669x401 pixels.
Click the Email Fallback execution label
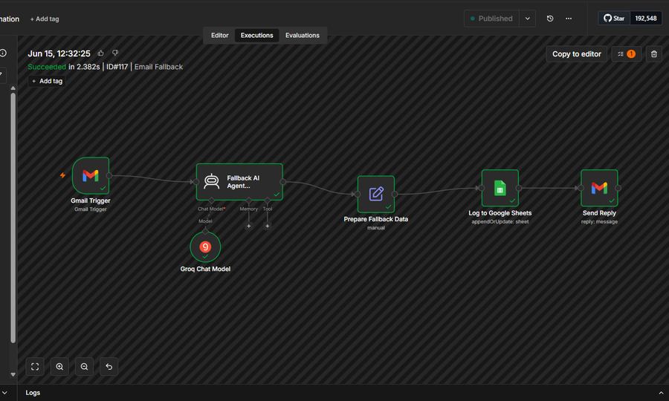pos(158,67)
